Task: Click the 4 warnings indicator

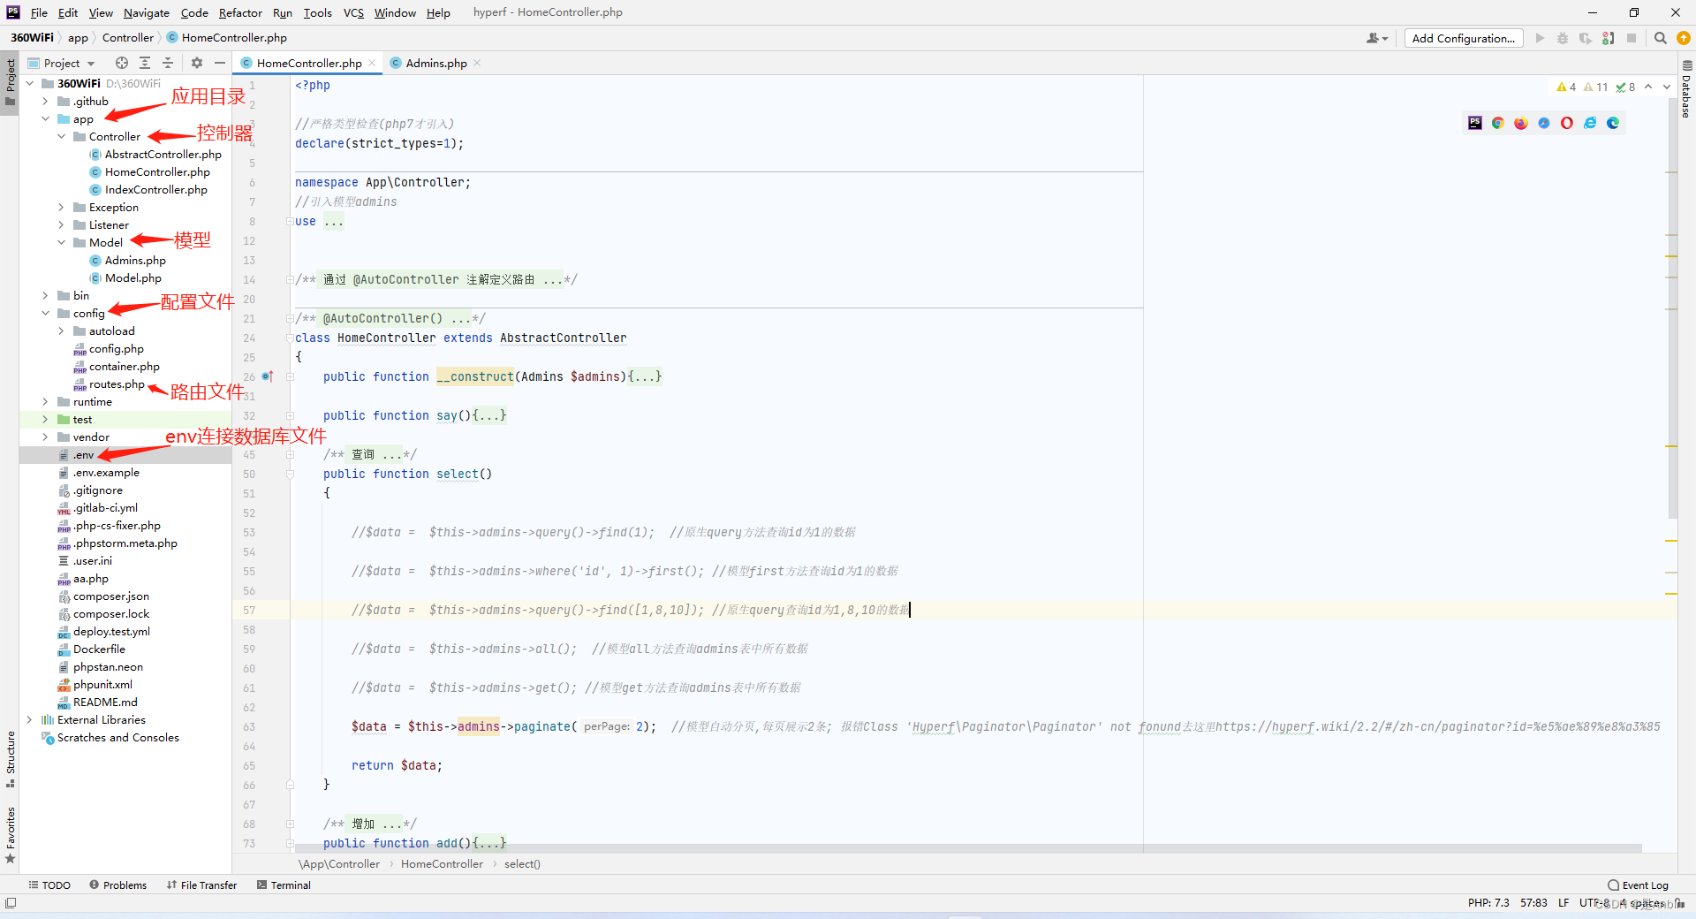Action: [x=1566, y=87]
